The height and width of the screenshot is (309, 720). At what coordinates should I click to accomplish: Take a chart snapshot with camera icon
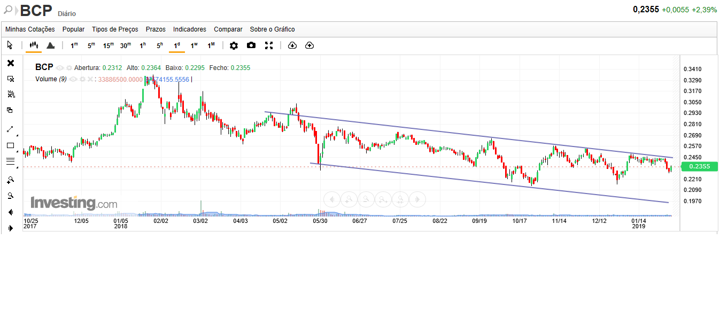coord(251,45)
